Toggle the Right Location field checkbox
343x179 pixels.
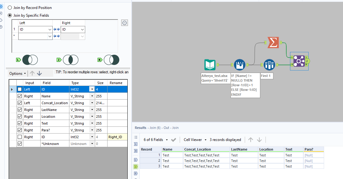pyautogui.click(x=20, y=117)
